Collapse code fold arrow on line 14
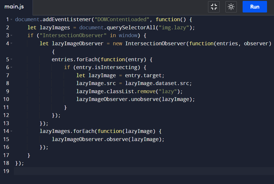274x184 pixels. coord(11,131)
